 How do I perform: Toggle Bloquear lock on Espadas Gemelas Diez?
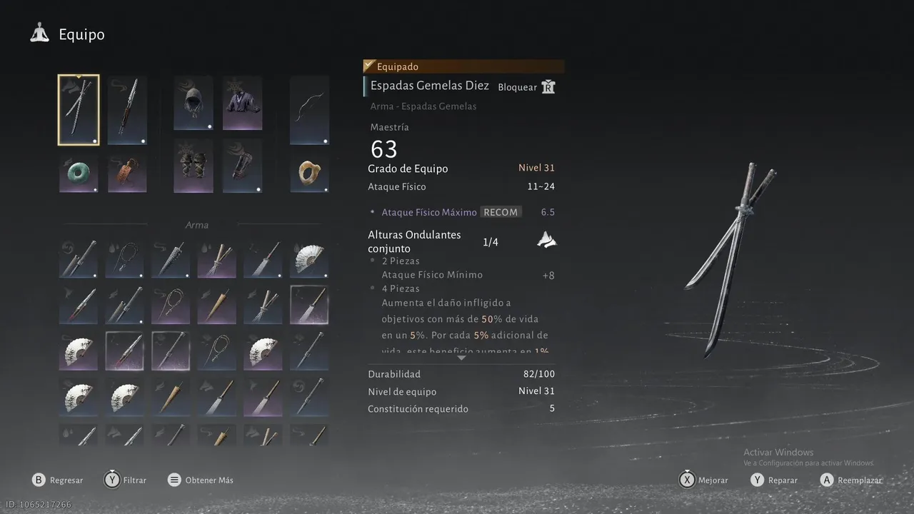(x=527, y=87)
